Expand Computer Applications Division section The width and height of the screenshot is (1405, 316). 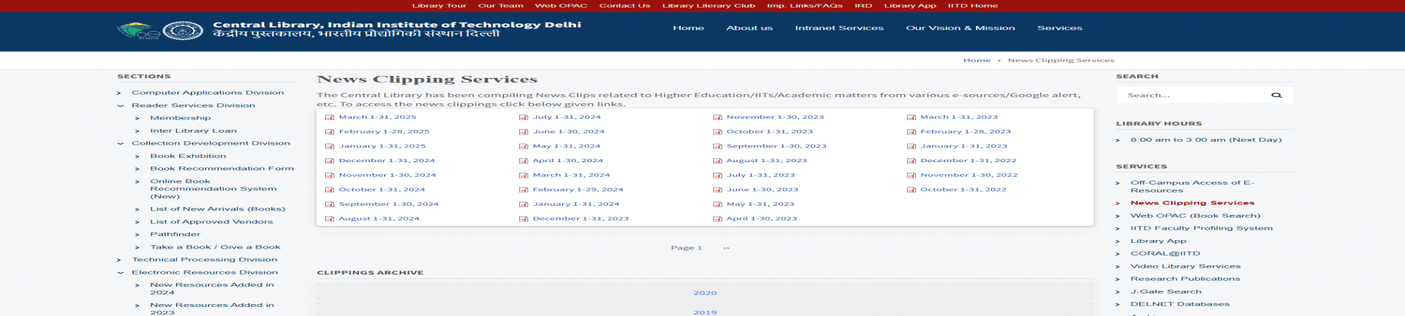tap(119, 93)
